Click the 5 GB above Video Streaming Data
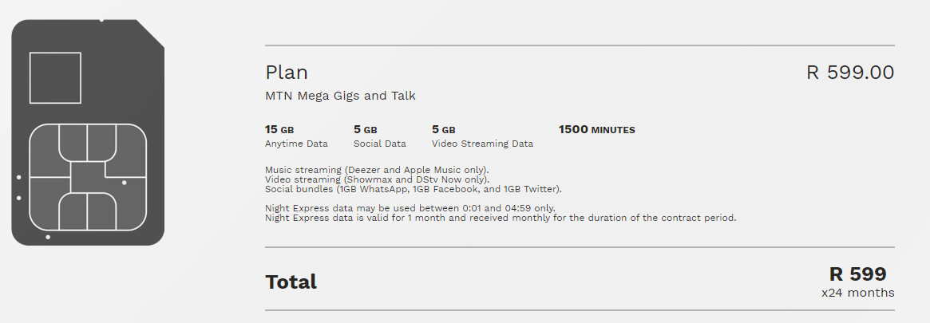The height and width of the screenshot is (323, 930). point(444,130)
